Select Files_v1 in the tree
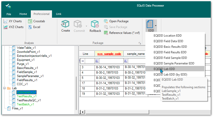The width and height of the screenshot is (213, 117). [17, 108]
